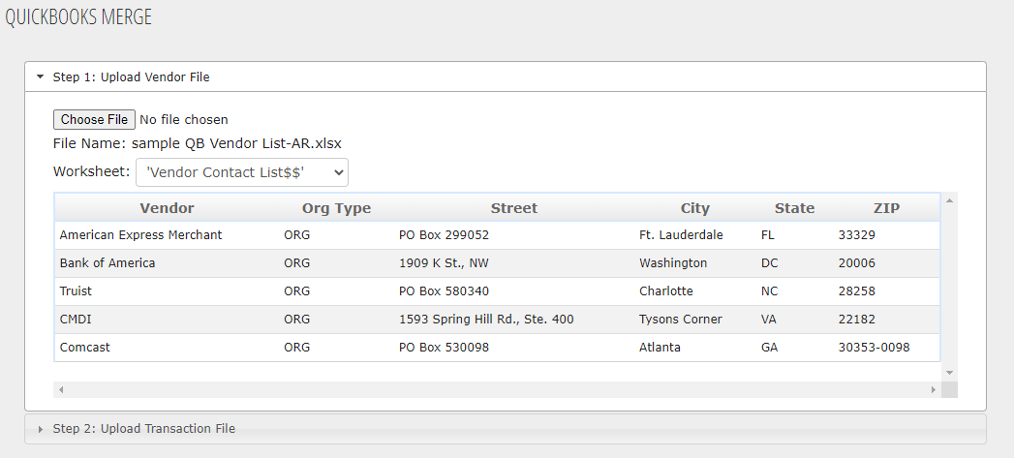Click the VA state cell

click(x=795, y=320)
